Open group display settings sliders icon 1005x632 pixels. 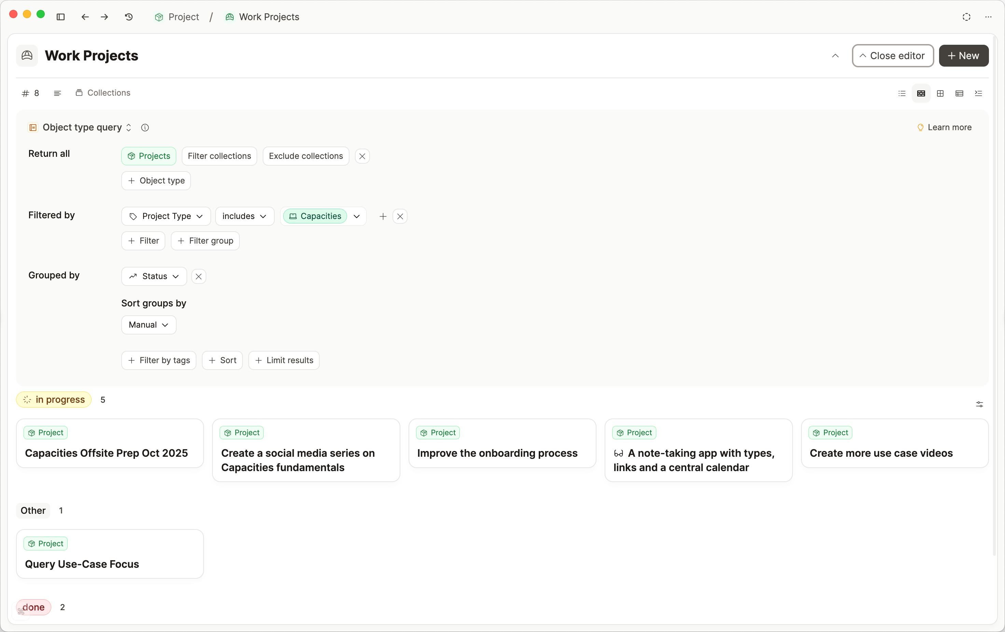coord(979,404)
